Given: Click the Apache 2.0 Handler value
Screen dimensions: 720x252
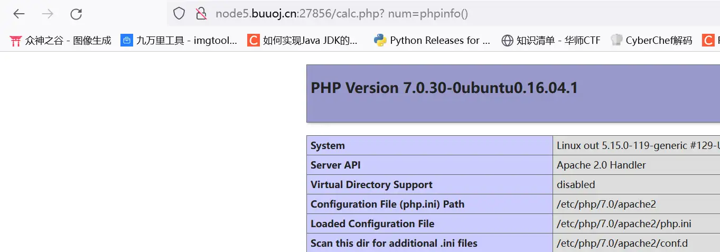Looking at the screenshot, I should pyautogui.click(x=601, y=165).
